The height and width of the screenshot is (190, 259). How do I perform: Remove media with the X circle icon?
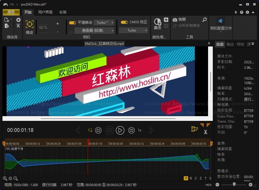(18, 20)
